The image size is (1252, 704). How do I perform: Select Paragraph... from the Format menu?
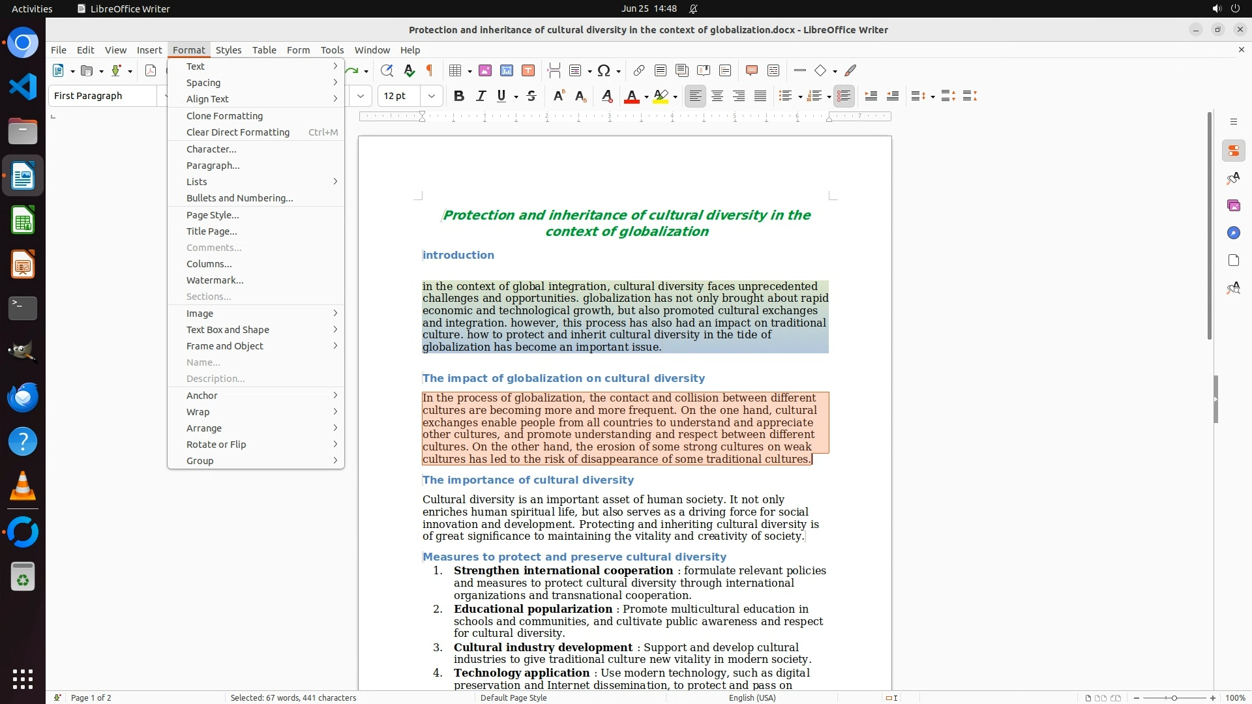pyautogui.click(x=213, y=166)
